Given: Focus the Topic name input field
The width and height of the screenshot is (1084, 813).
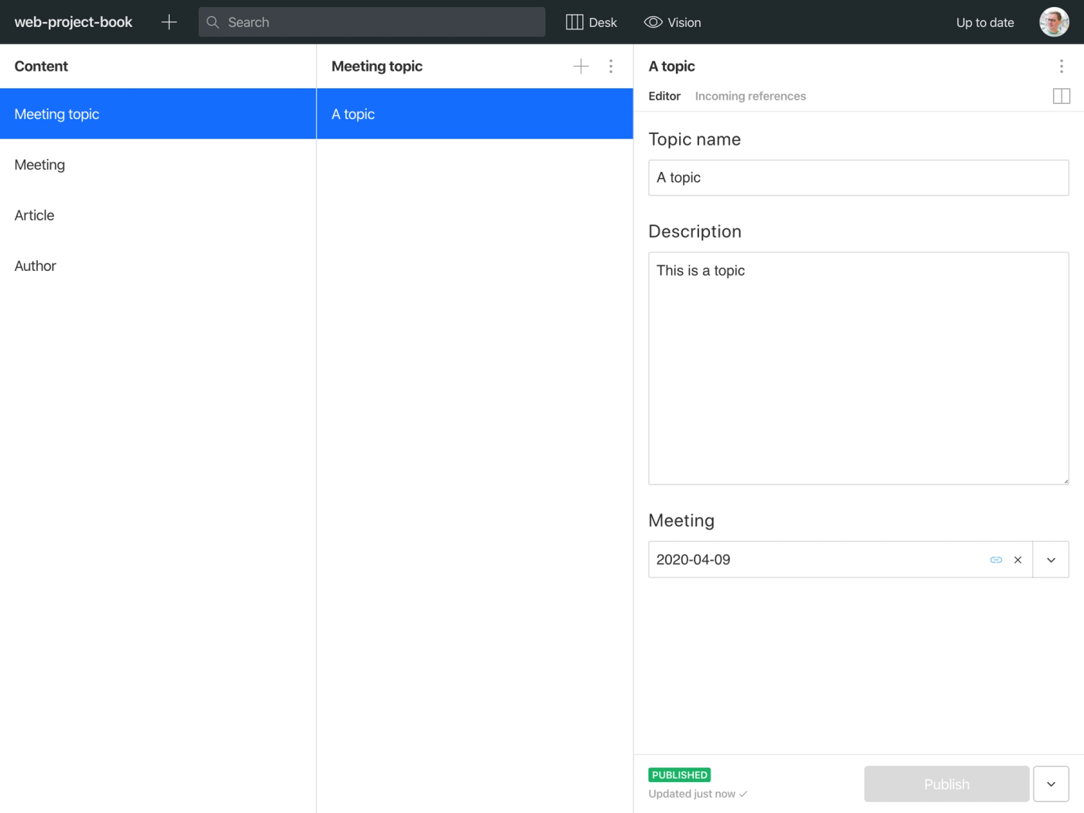Looking at the screenshot, I should click(x=859, y=178).
